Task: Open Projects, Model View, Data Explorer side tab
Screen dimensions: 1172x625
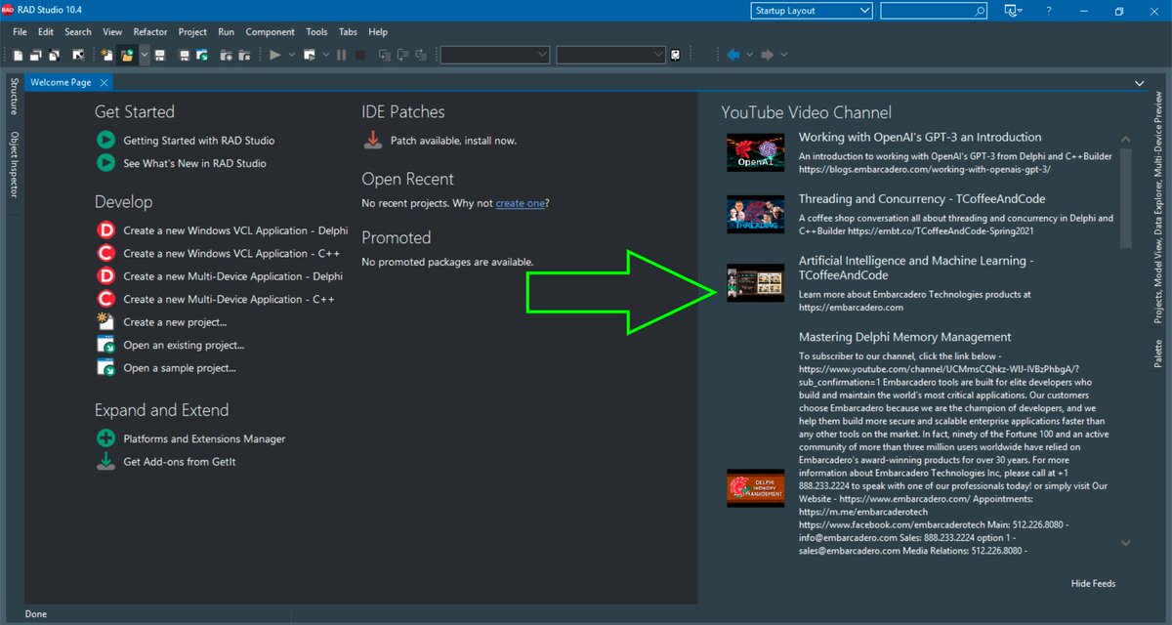Action: [1158, 208]
